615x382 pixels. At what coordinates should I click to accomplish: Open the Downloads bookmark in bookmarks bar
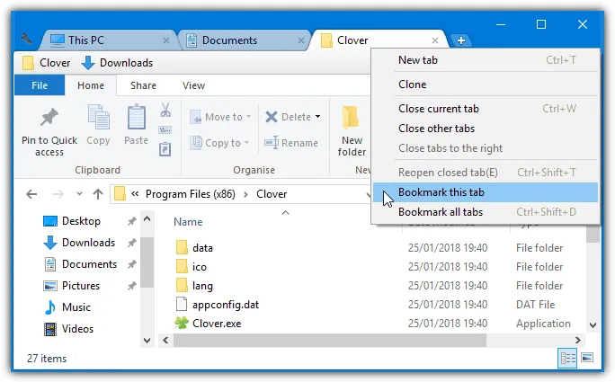click(117, 63)
